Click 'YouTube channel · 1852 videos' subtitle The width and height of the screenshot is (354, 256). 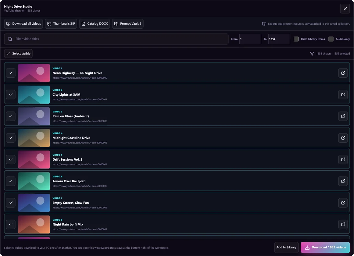(22, 11)
